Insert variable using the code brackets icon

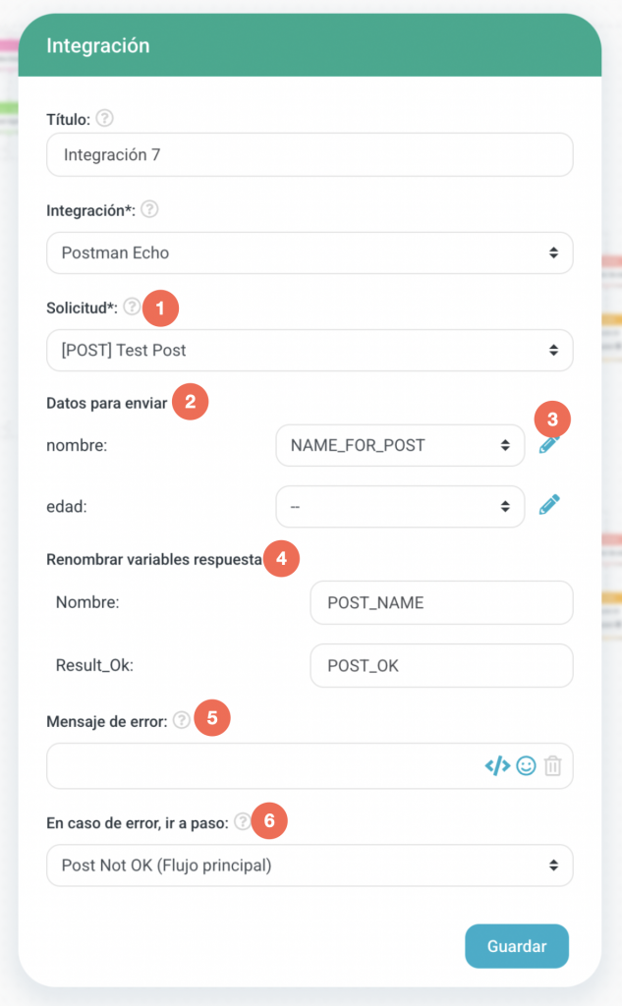(497, 766)
